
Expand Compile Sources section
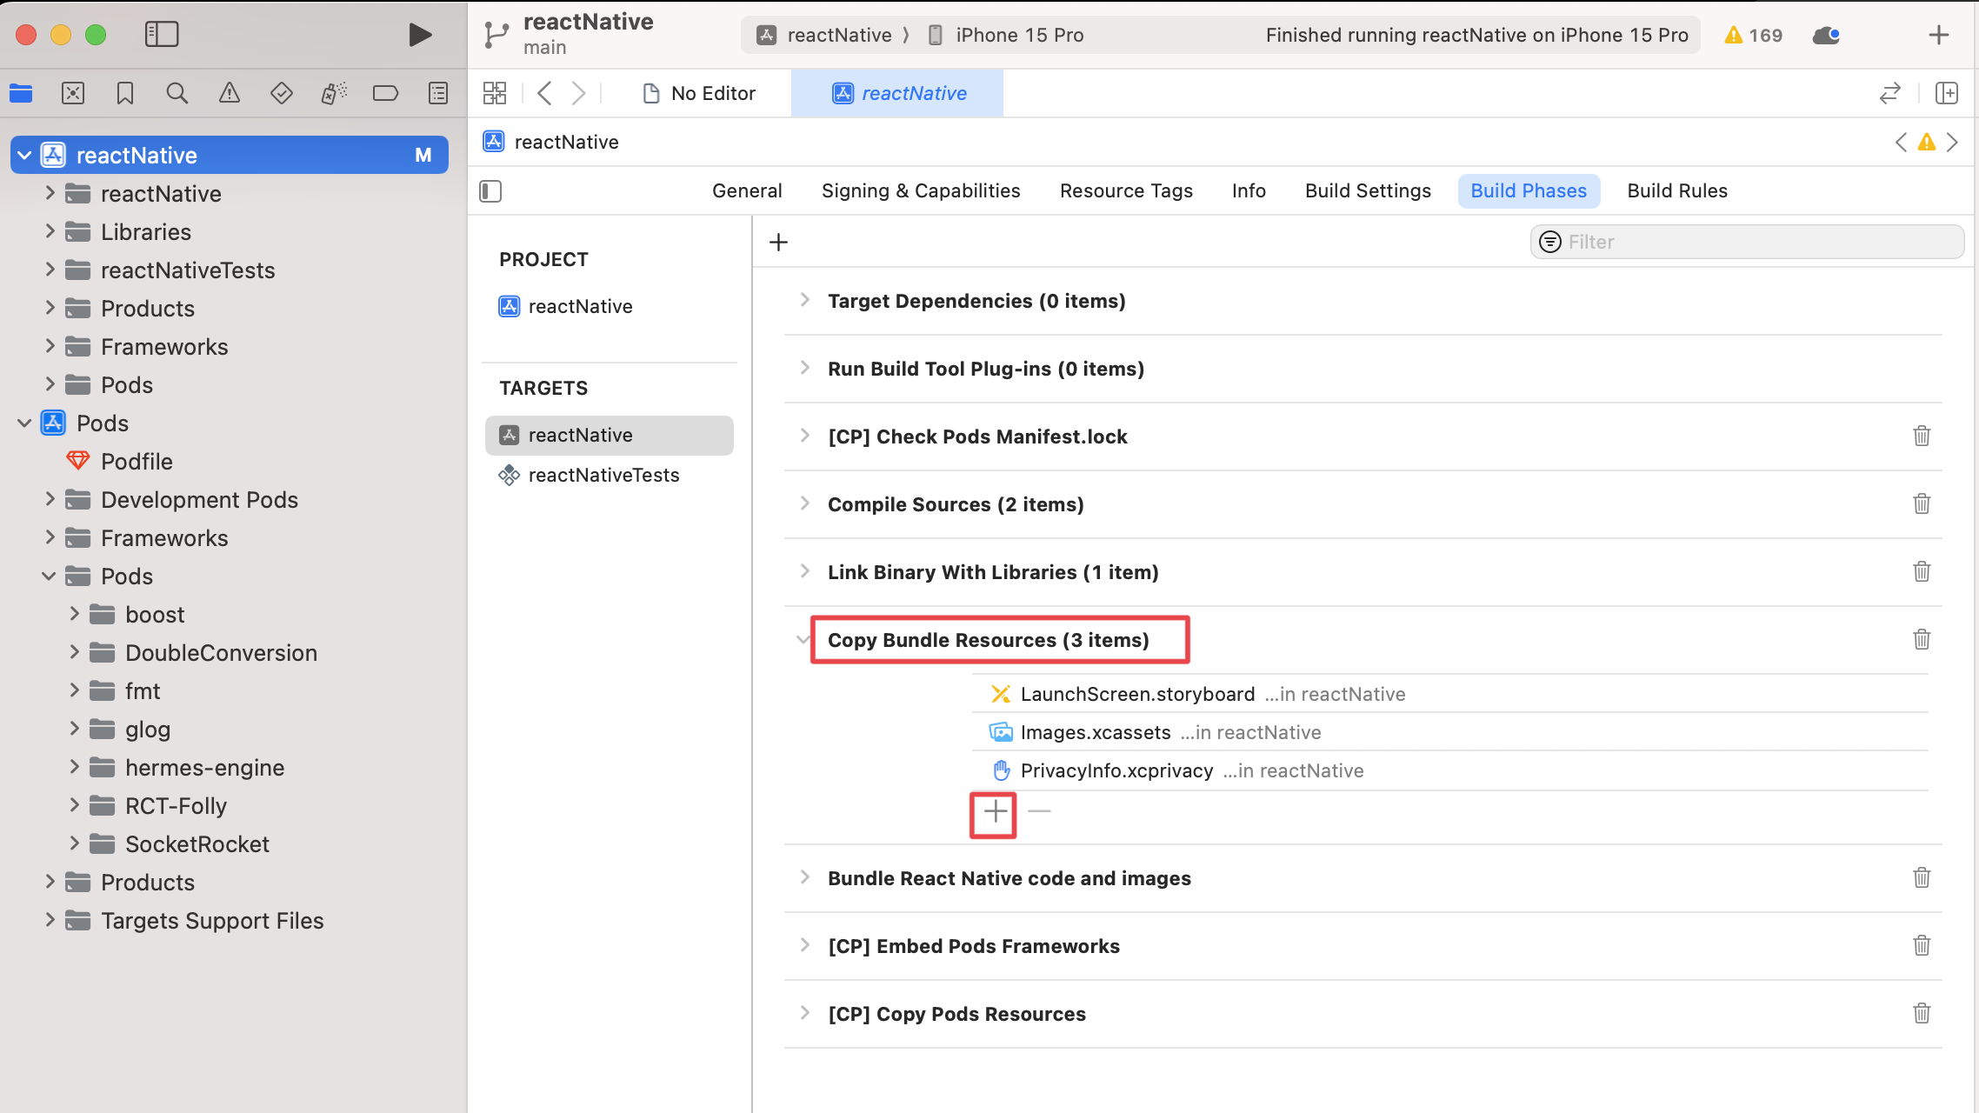pyautogui.click(x=805, y=503)
